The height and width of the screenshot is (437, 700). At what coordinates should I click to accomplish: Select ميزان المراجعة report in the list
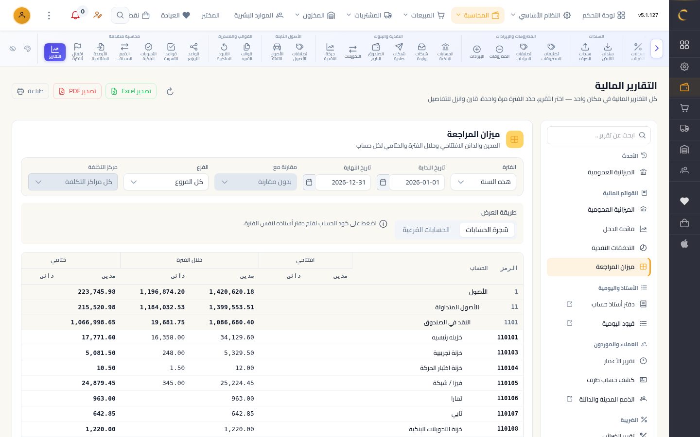[599, 267]
